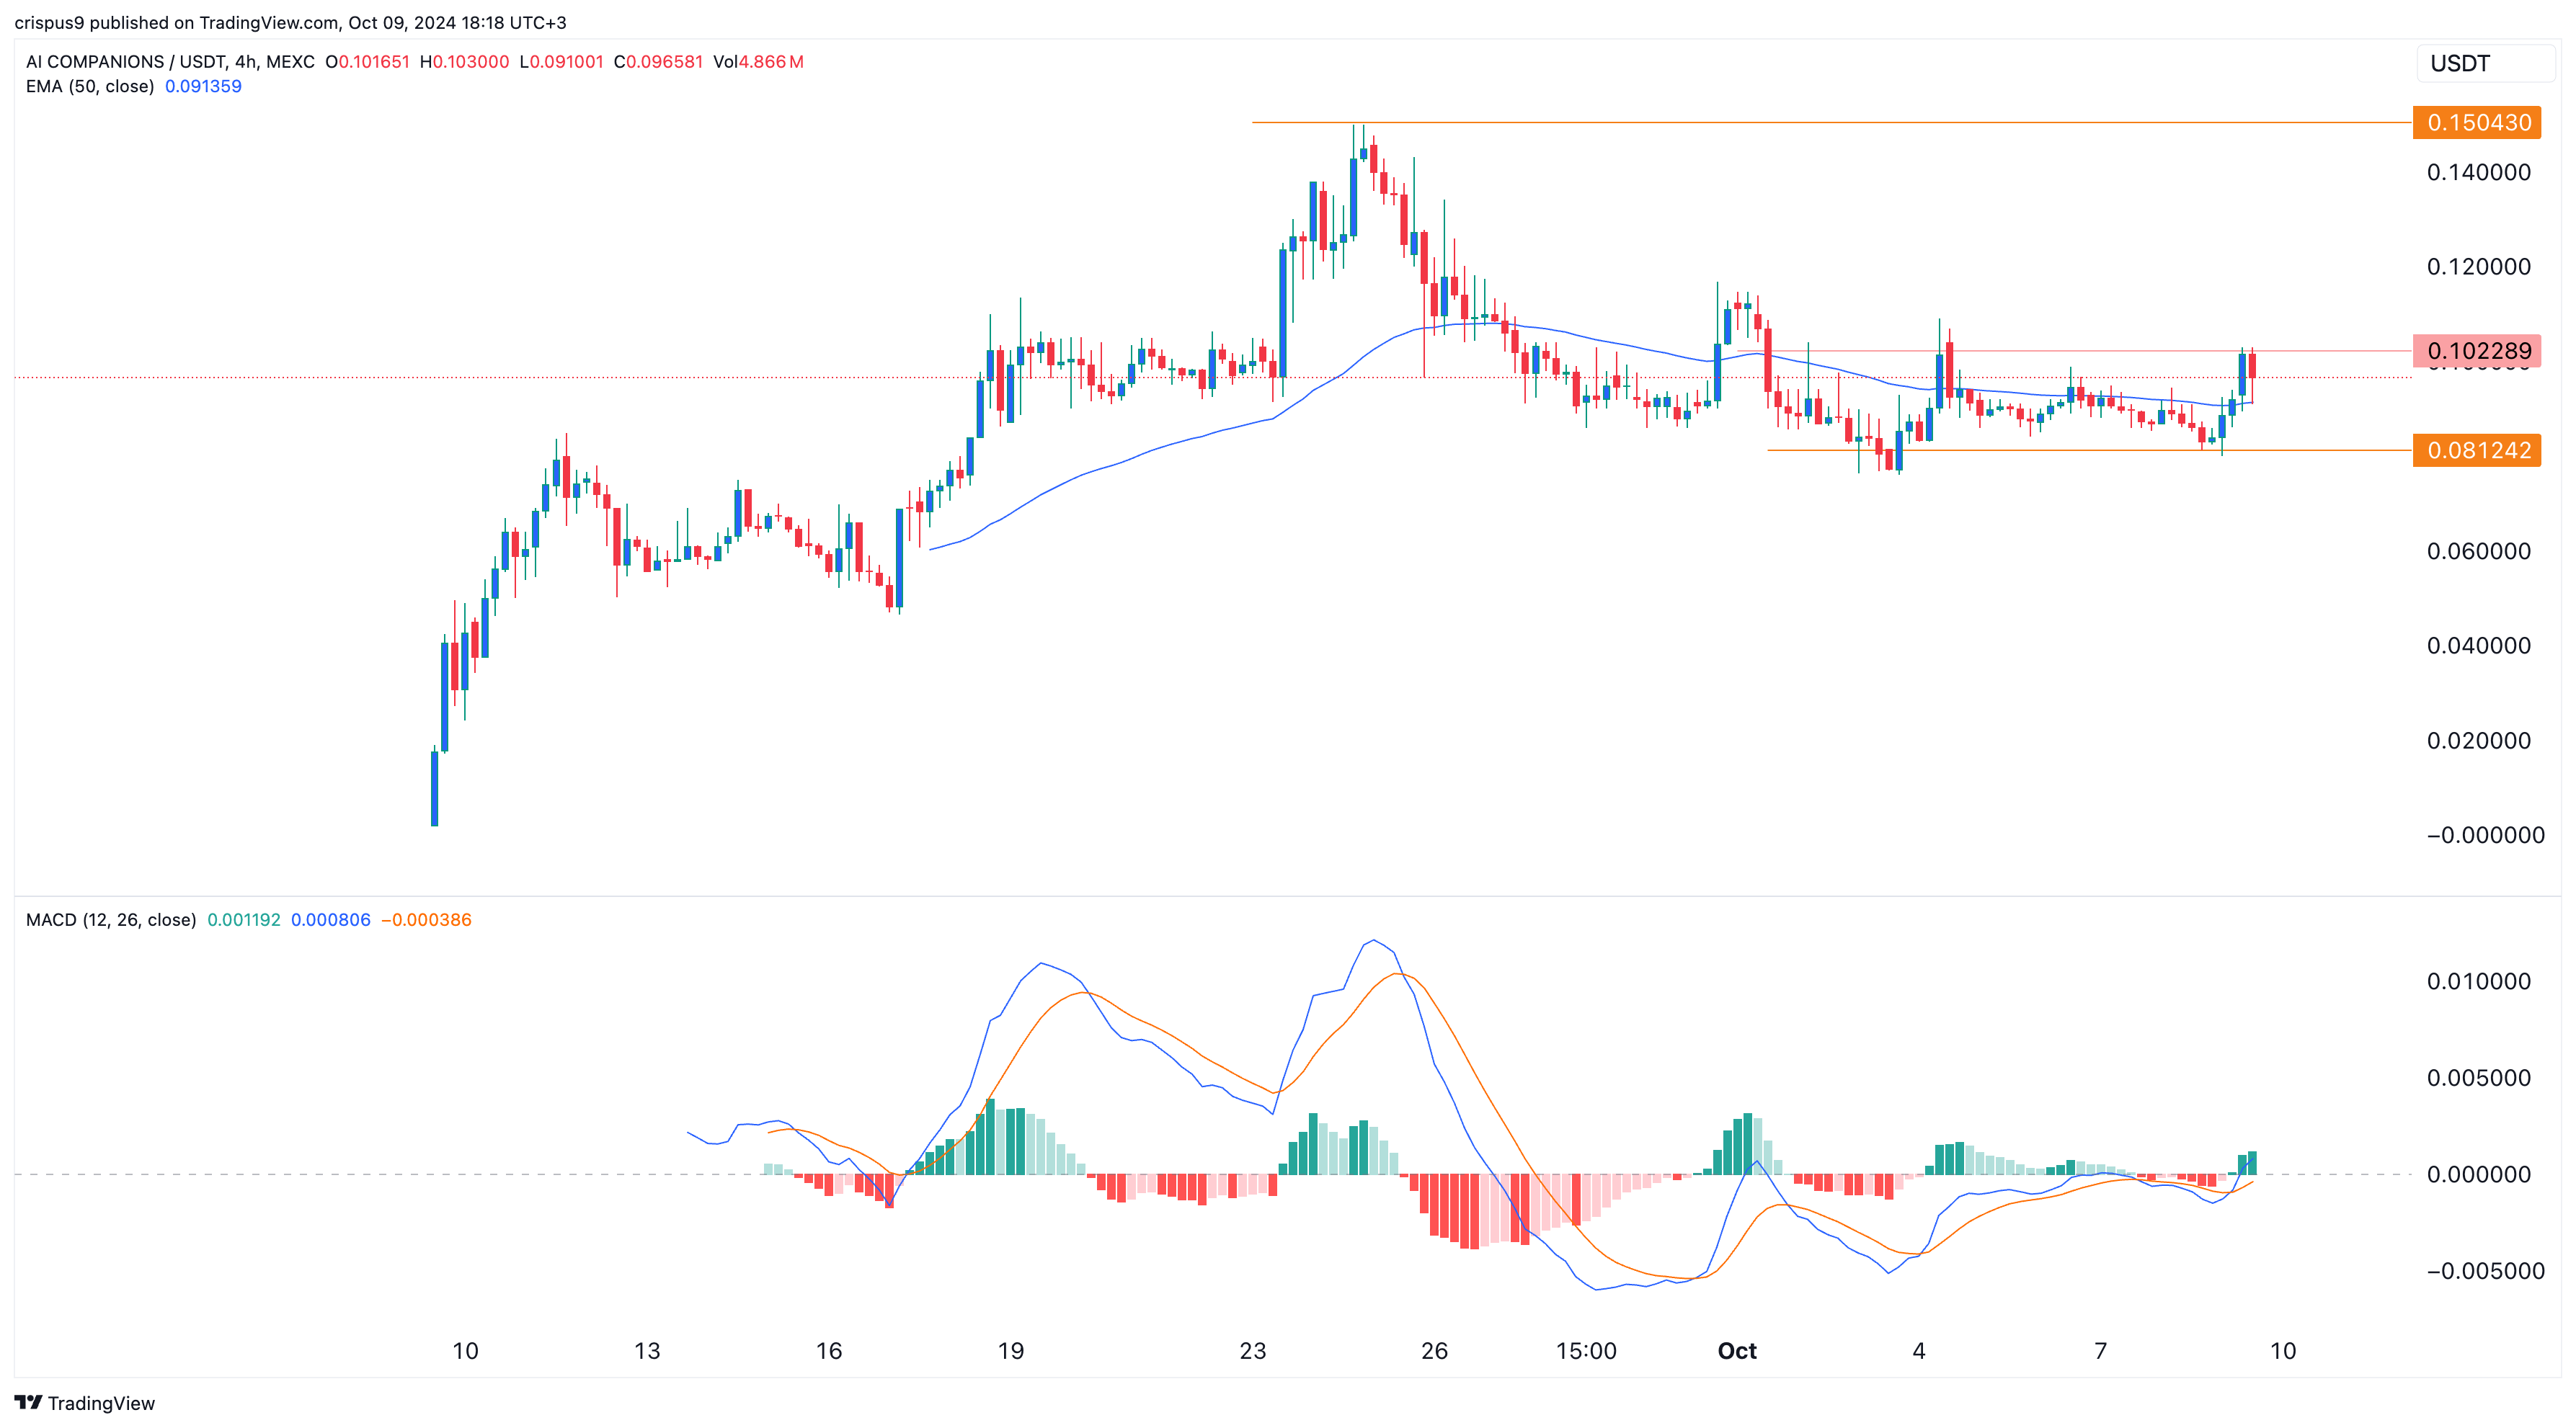Click the AI COMPANIONS / USDT symbol title
Screen dimensions: 2576x1428
pos(170,62)
